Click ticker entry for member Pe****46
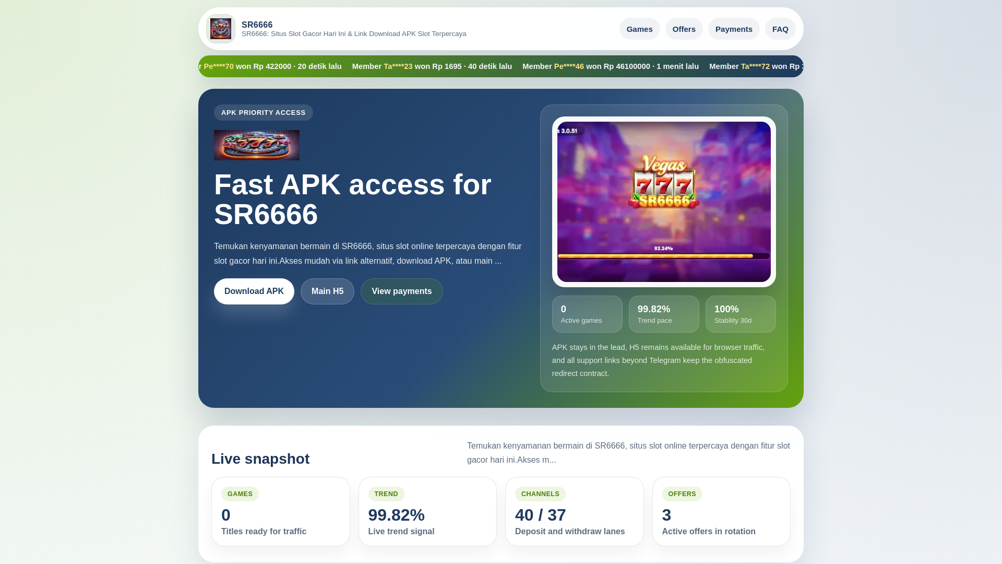This screenshot has height=564, width=1002. 611,66
